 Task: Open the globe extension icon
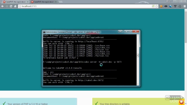coord(171,6)
